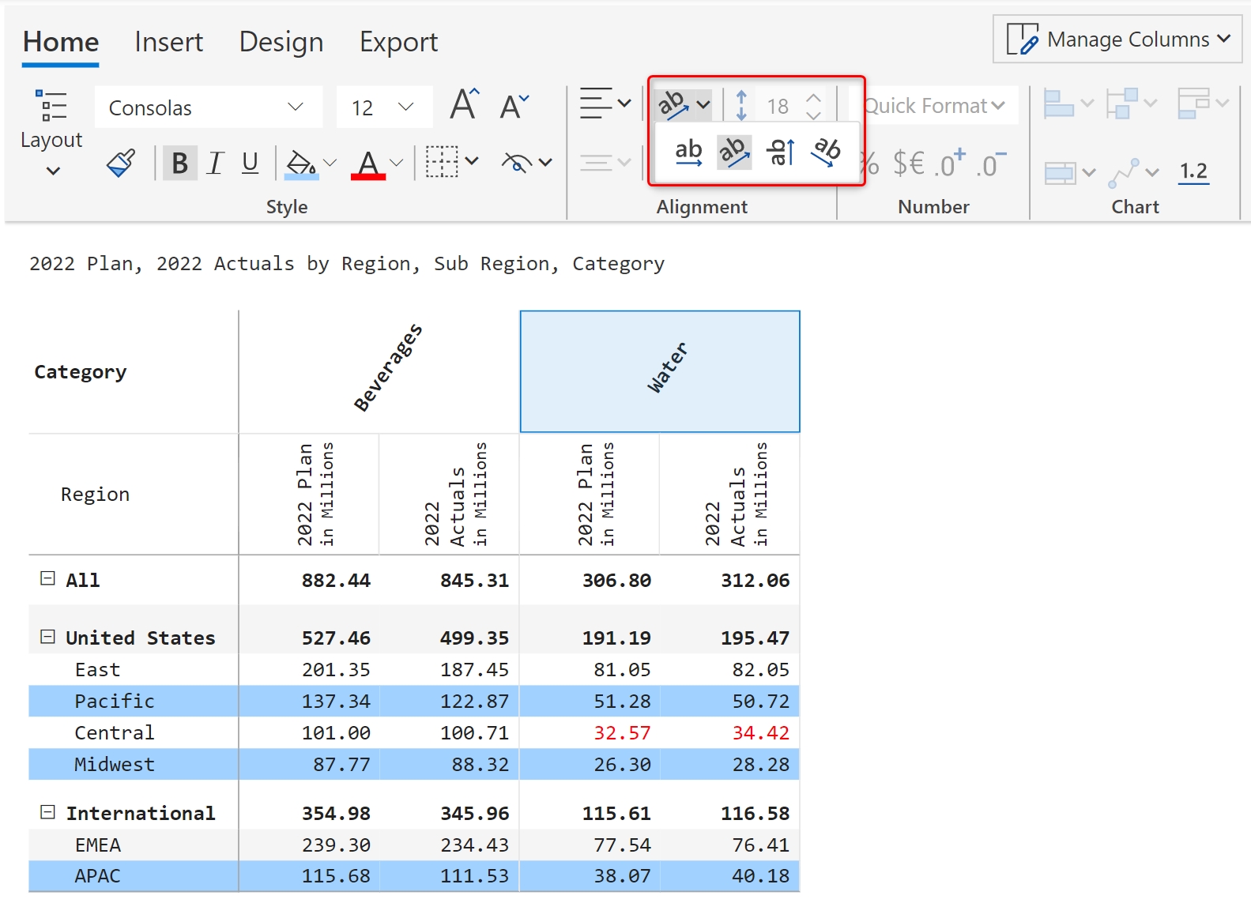The height and width of the screenshot is (903, 1251).
Task: Toggle Bold formatting
Action: tap(179, 164)
